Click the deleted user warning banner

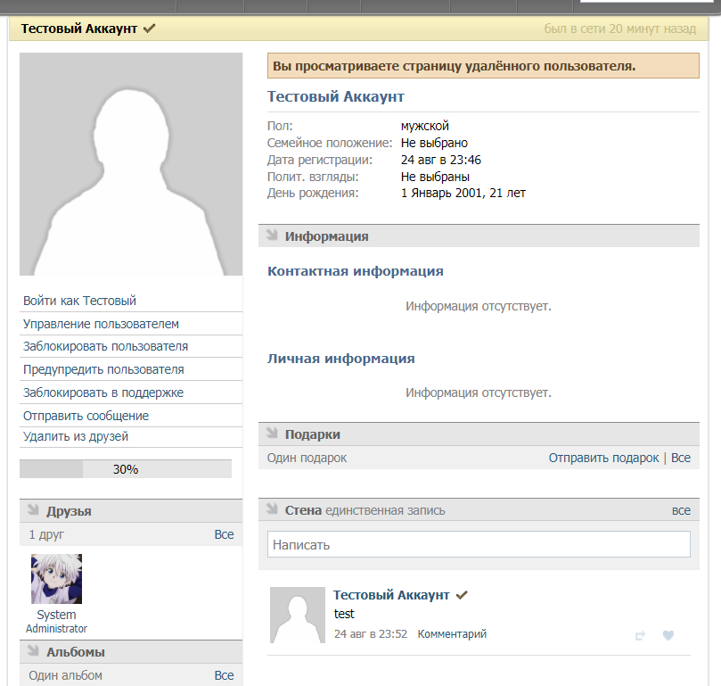[x=483, y=66]
